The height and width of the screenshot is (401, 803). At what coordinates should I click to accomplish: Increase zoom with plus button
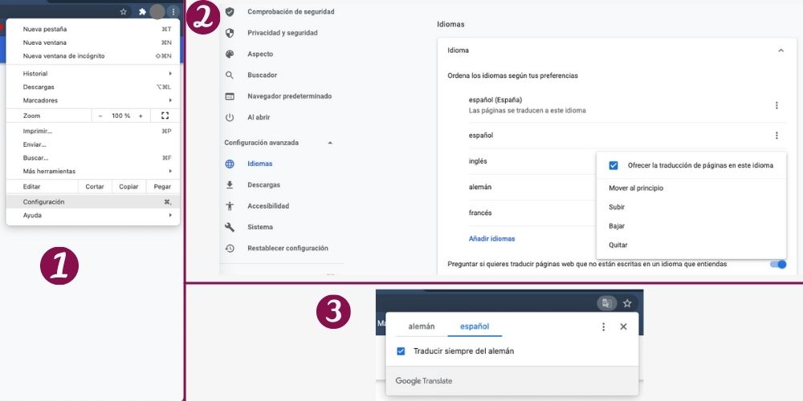pos(141,115)
